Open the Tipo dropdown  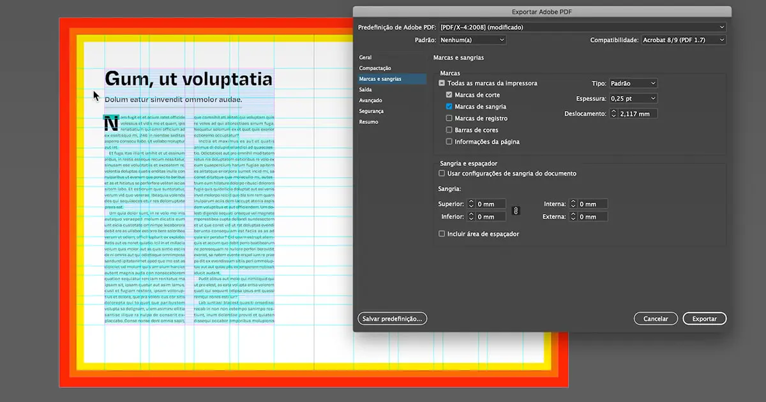click(633, 83)
